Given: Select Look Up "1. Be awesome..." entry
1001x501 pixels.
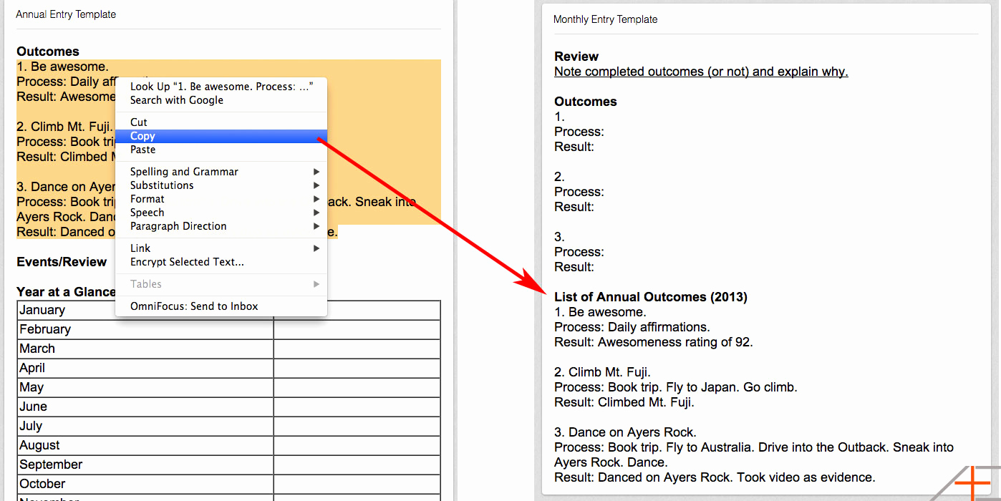Looking at the screenshot, I should coord(221,87).
